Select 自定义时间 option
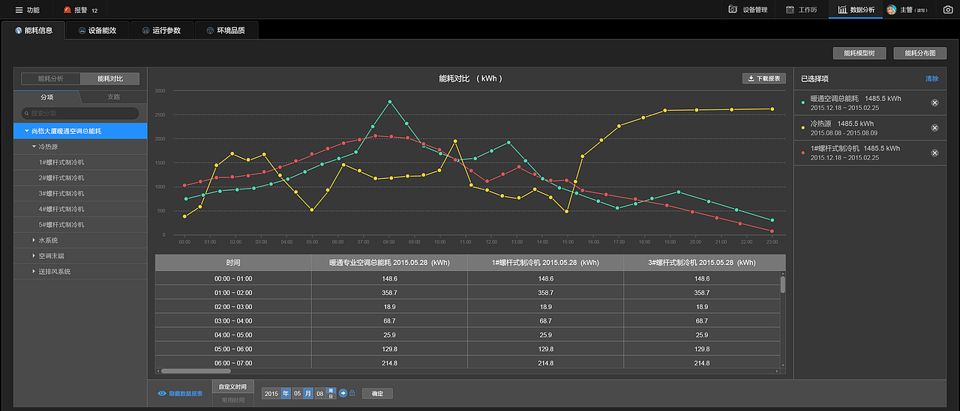This screenshot has width=960, height=411. click(x=232, y=387)
